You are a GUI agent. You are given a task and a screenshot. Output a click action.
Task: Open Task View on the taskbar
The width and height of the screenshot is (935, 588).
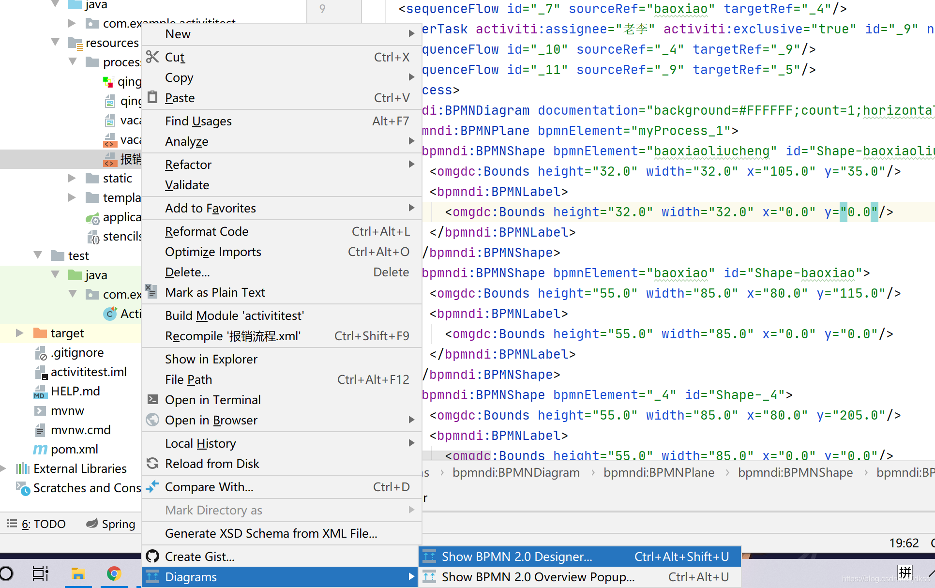41,574
